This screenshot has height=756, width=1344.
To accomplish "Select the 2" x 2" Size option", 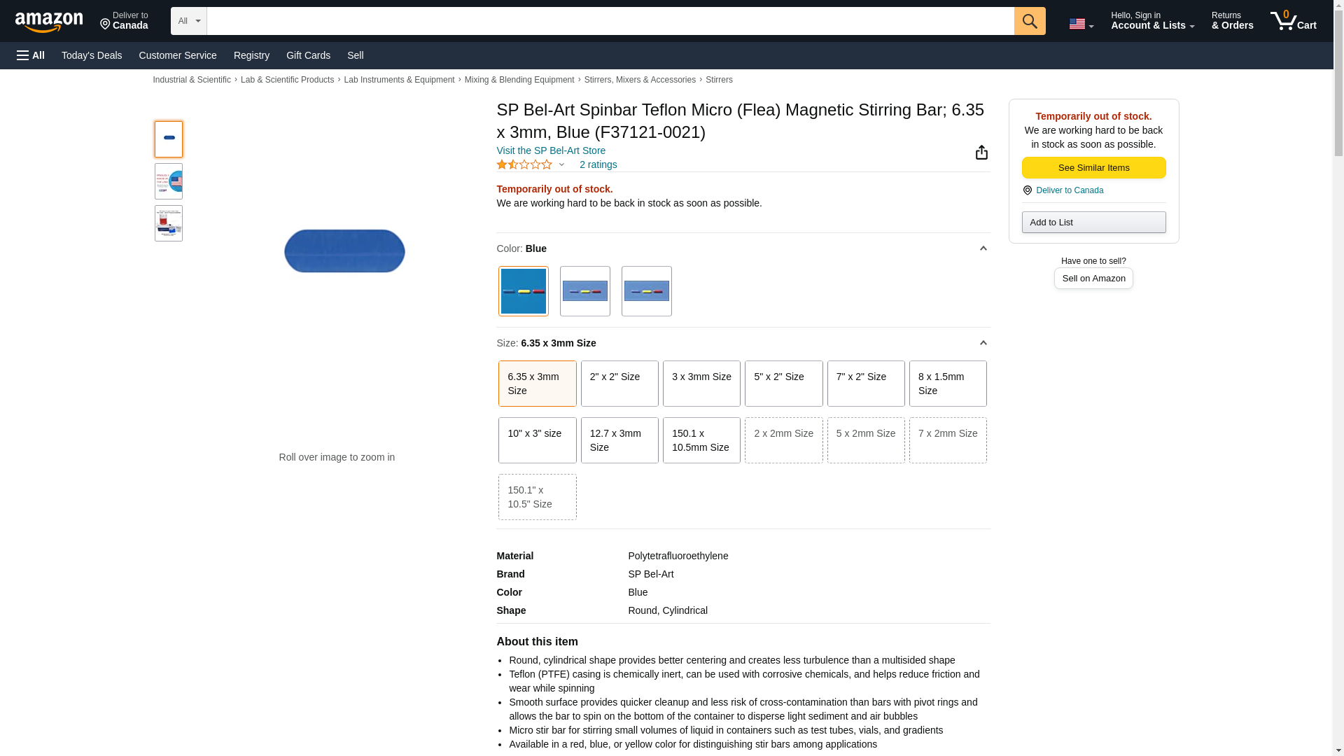I will (x=619, y=384).
